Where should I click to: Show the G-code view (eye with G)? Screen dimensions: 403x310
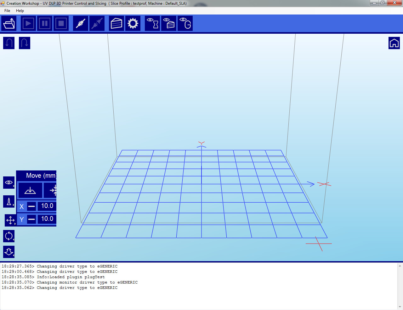coord(185,23)
